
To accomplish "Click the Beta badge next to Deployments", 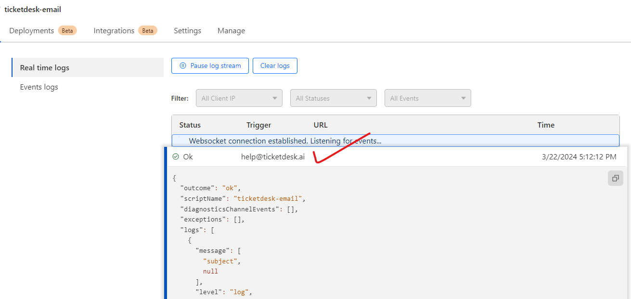I will [x=67, y=31].
